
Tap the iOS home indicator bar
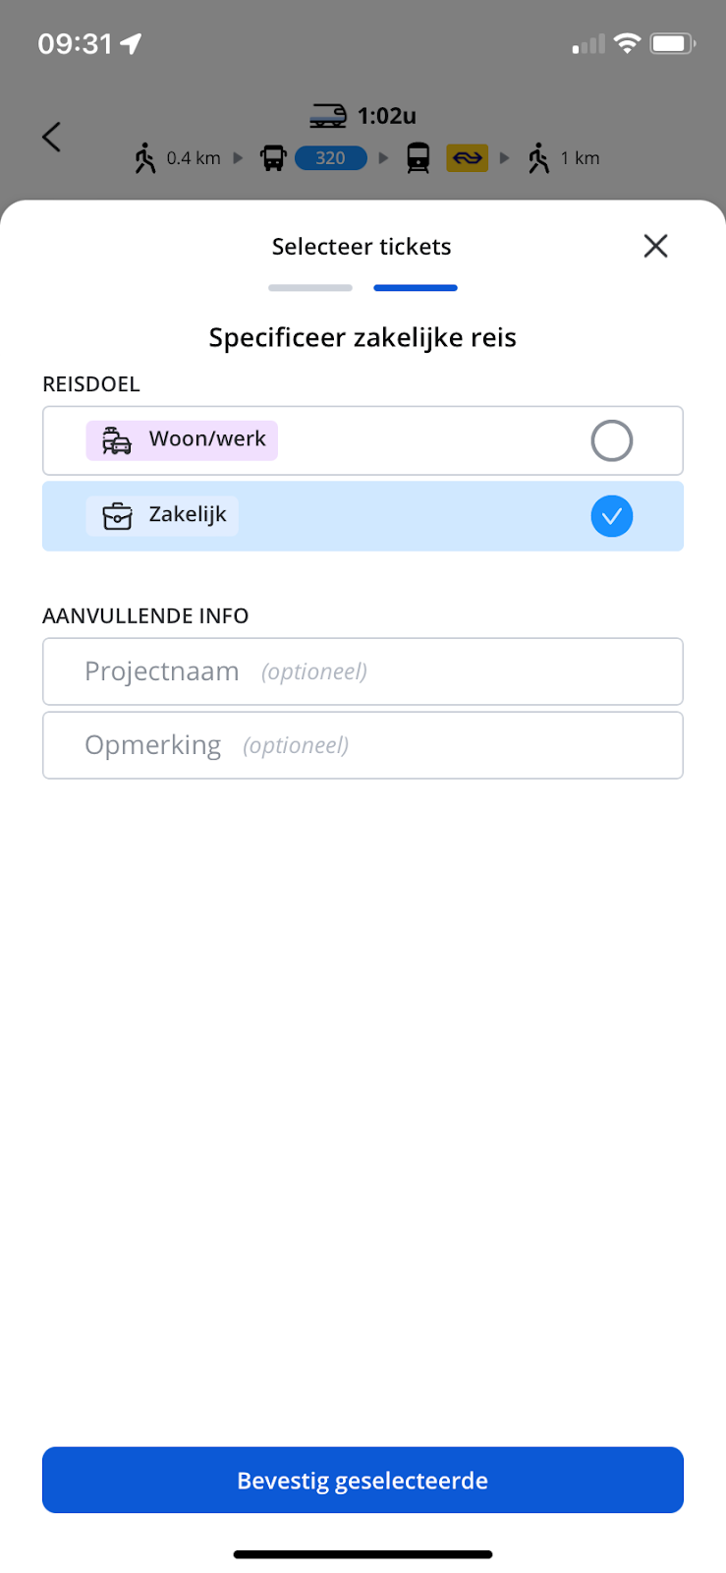tap(363, 1554)
